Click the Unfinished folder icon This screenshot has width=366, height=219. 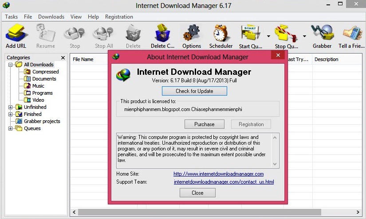pos(19,107)
